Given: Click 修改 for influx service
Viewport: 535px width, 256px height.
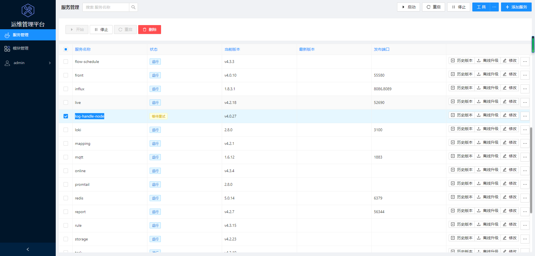Looking at the screenshot, I should 510,88.
